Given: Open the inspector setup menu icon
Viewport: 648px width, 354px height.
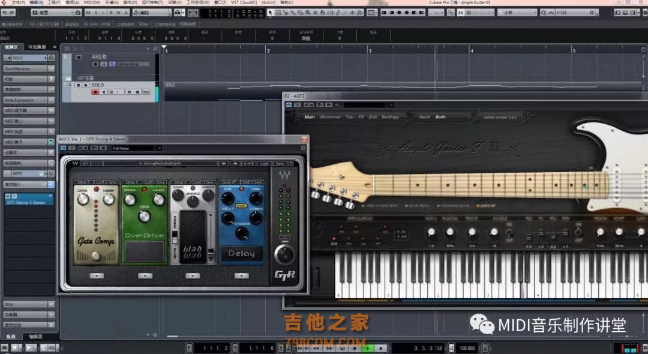Looking at the screenshot, I should coord(55,47).
